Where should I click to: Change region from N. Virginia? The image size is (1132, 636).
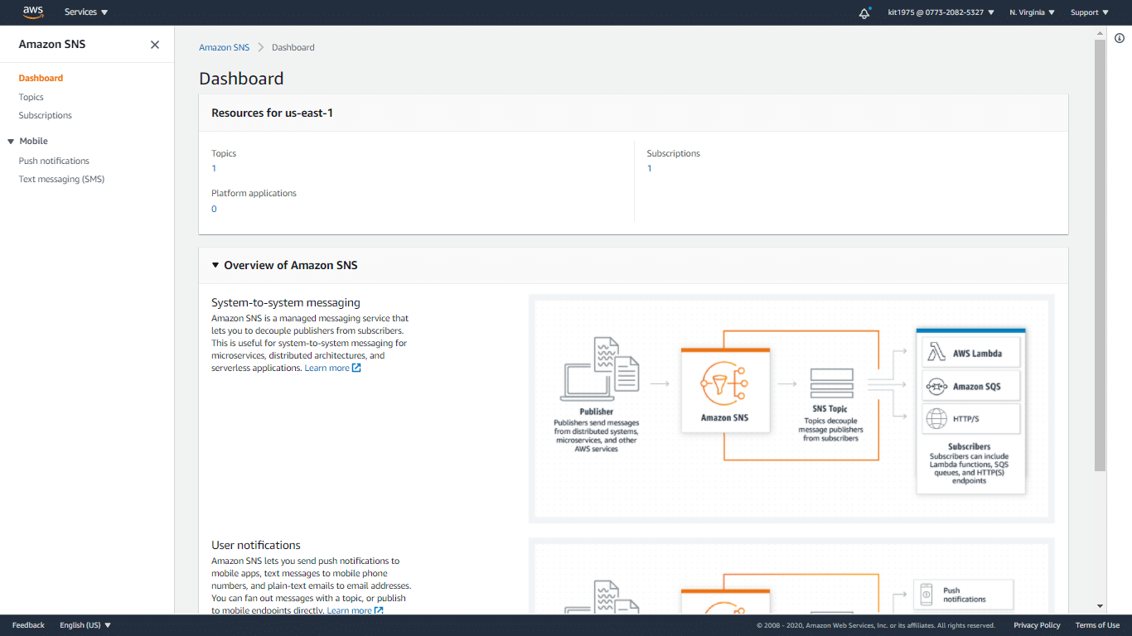(1030, 12)
